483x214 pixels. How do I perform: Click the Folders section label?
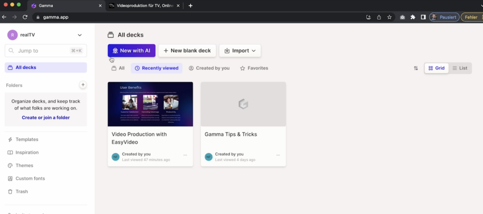14,85
